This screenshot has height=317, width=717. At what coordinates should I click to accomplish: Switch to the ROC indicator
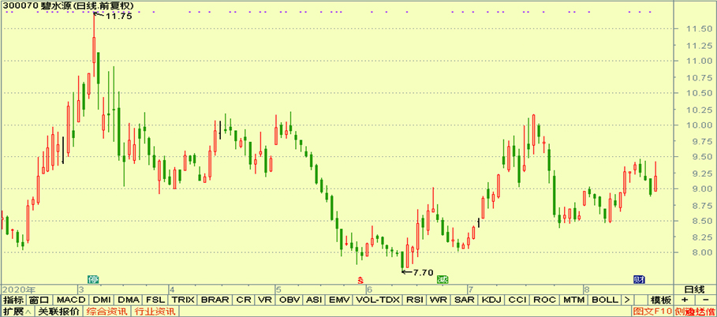(544, 300)
